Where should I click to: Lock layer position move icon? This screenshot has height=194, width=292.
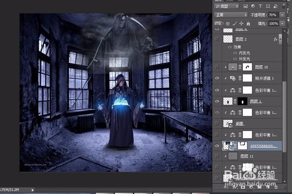241,23
